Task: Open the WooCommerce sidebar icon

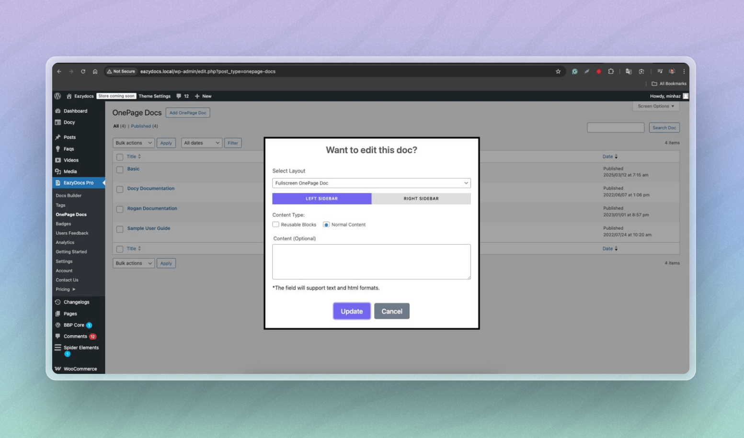Action: tap(58, 369)
